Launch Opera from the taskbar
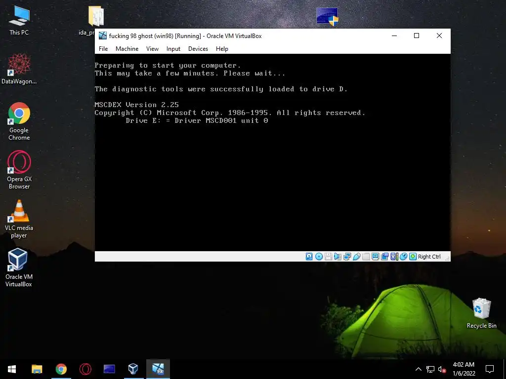The image size is (506, 379). click(85, 369)
